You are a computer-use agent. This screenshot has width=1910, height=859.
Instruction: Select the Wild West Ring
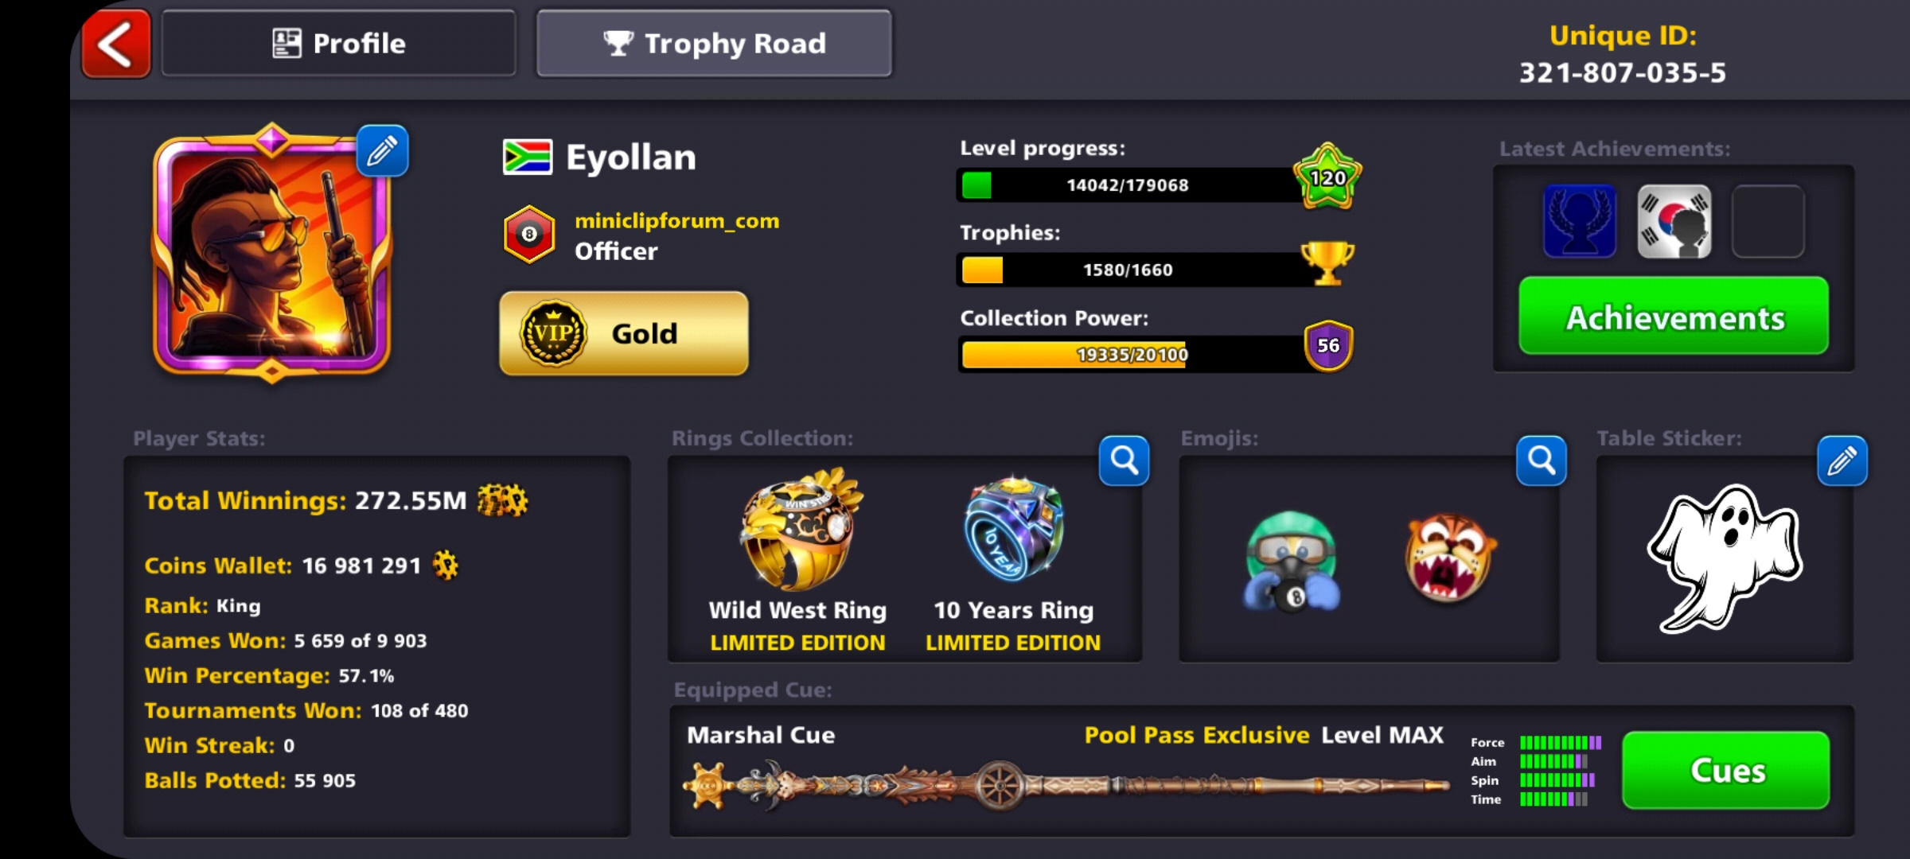point(798,561)
